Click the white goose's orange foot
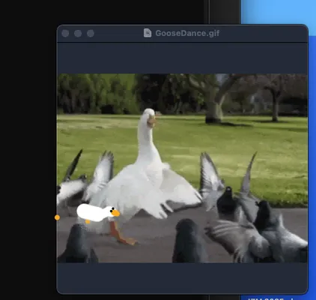The width and height of the screenshot is (316, 300). click(127, 241)
